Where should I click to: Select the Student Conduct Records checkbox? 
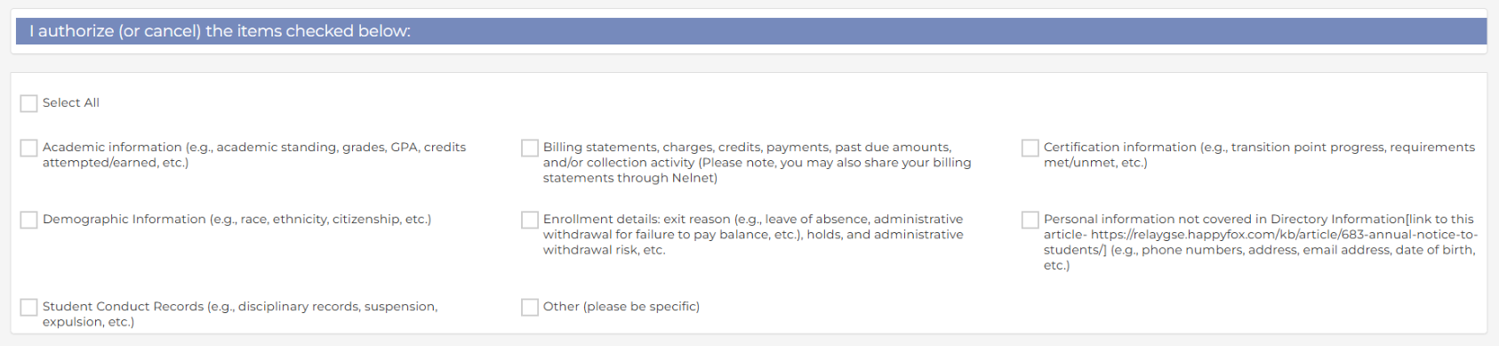[28, 307]
